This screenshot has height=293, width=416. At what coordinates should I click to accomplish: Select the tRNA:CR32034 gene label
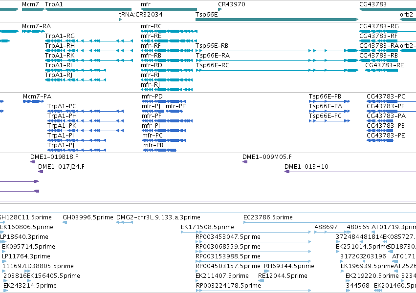pos(141,14)
